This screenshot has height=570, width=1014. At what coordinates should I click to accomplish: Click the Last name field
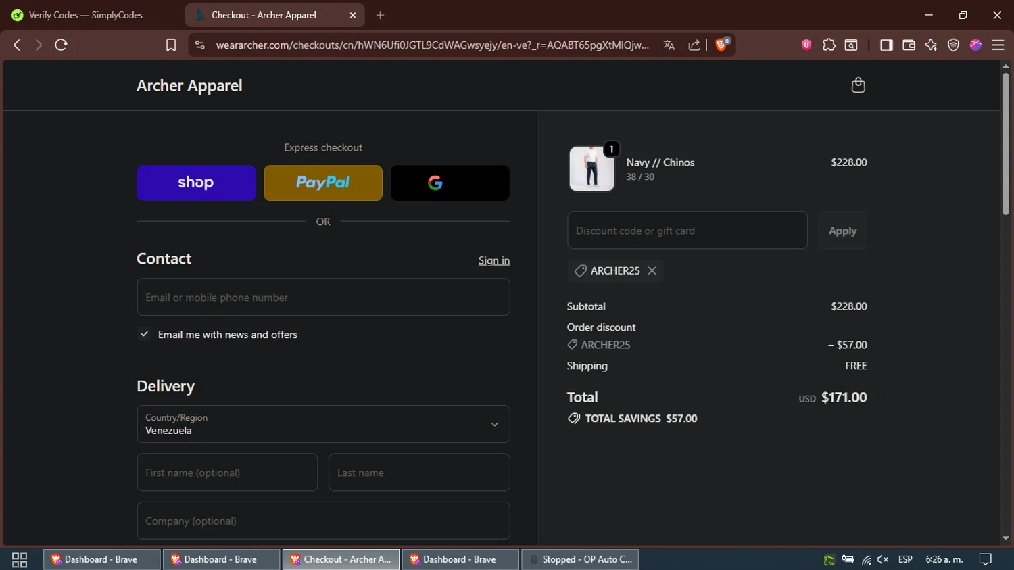point(419,473)
